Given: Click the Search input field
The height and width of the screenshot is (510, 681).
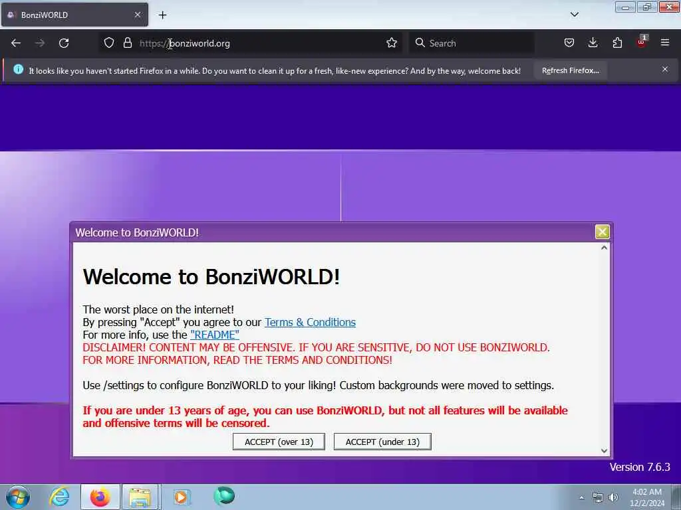Looking at the screenshot, I should 472,43.
